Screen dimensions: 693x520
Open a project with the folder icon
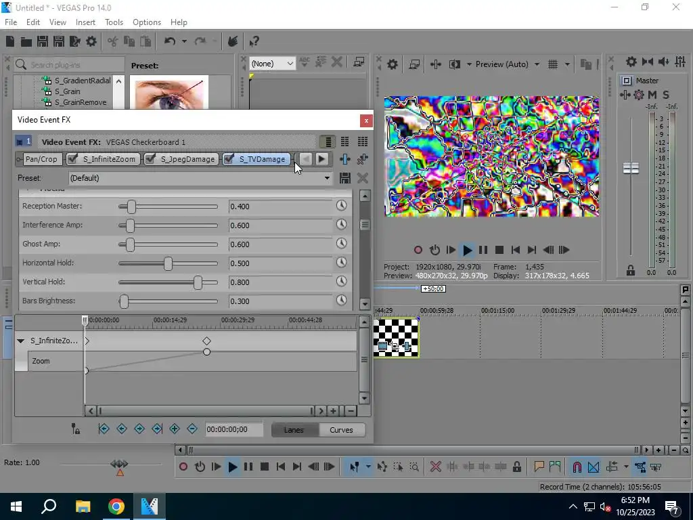pos(26,41)
